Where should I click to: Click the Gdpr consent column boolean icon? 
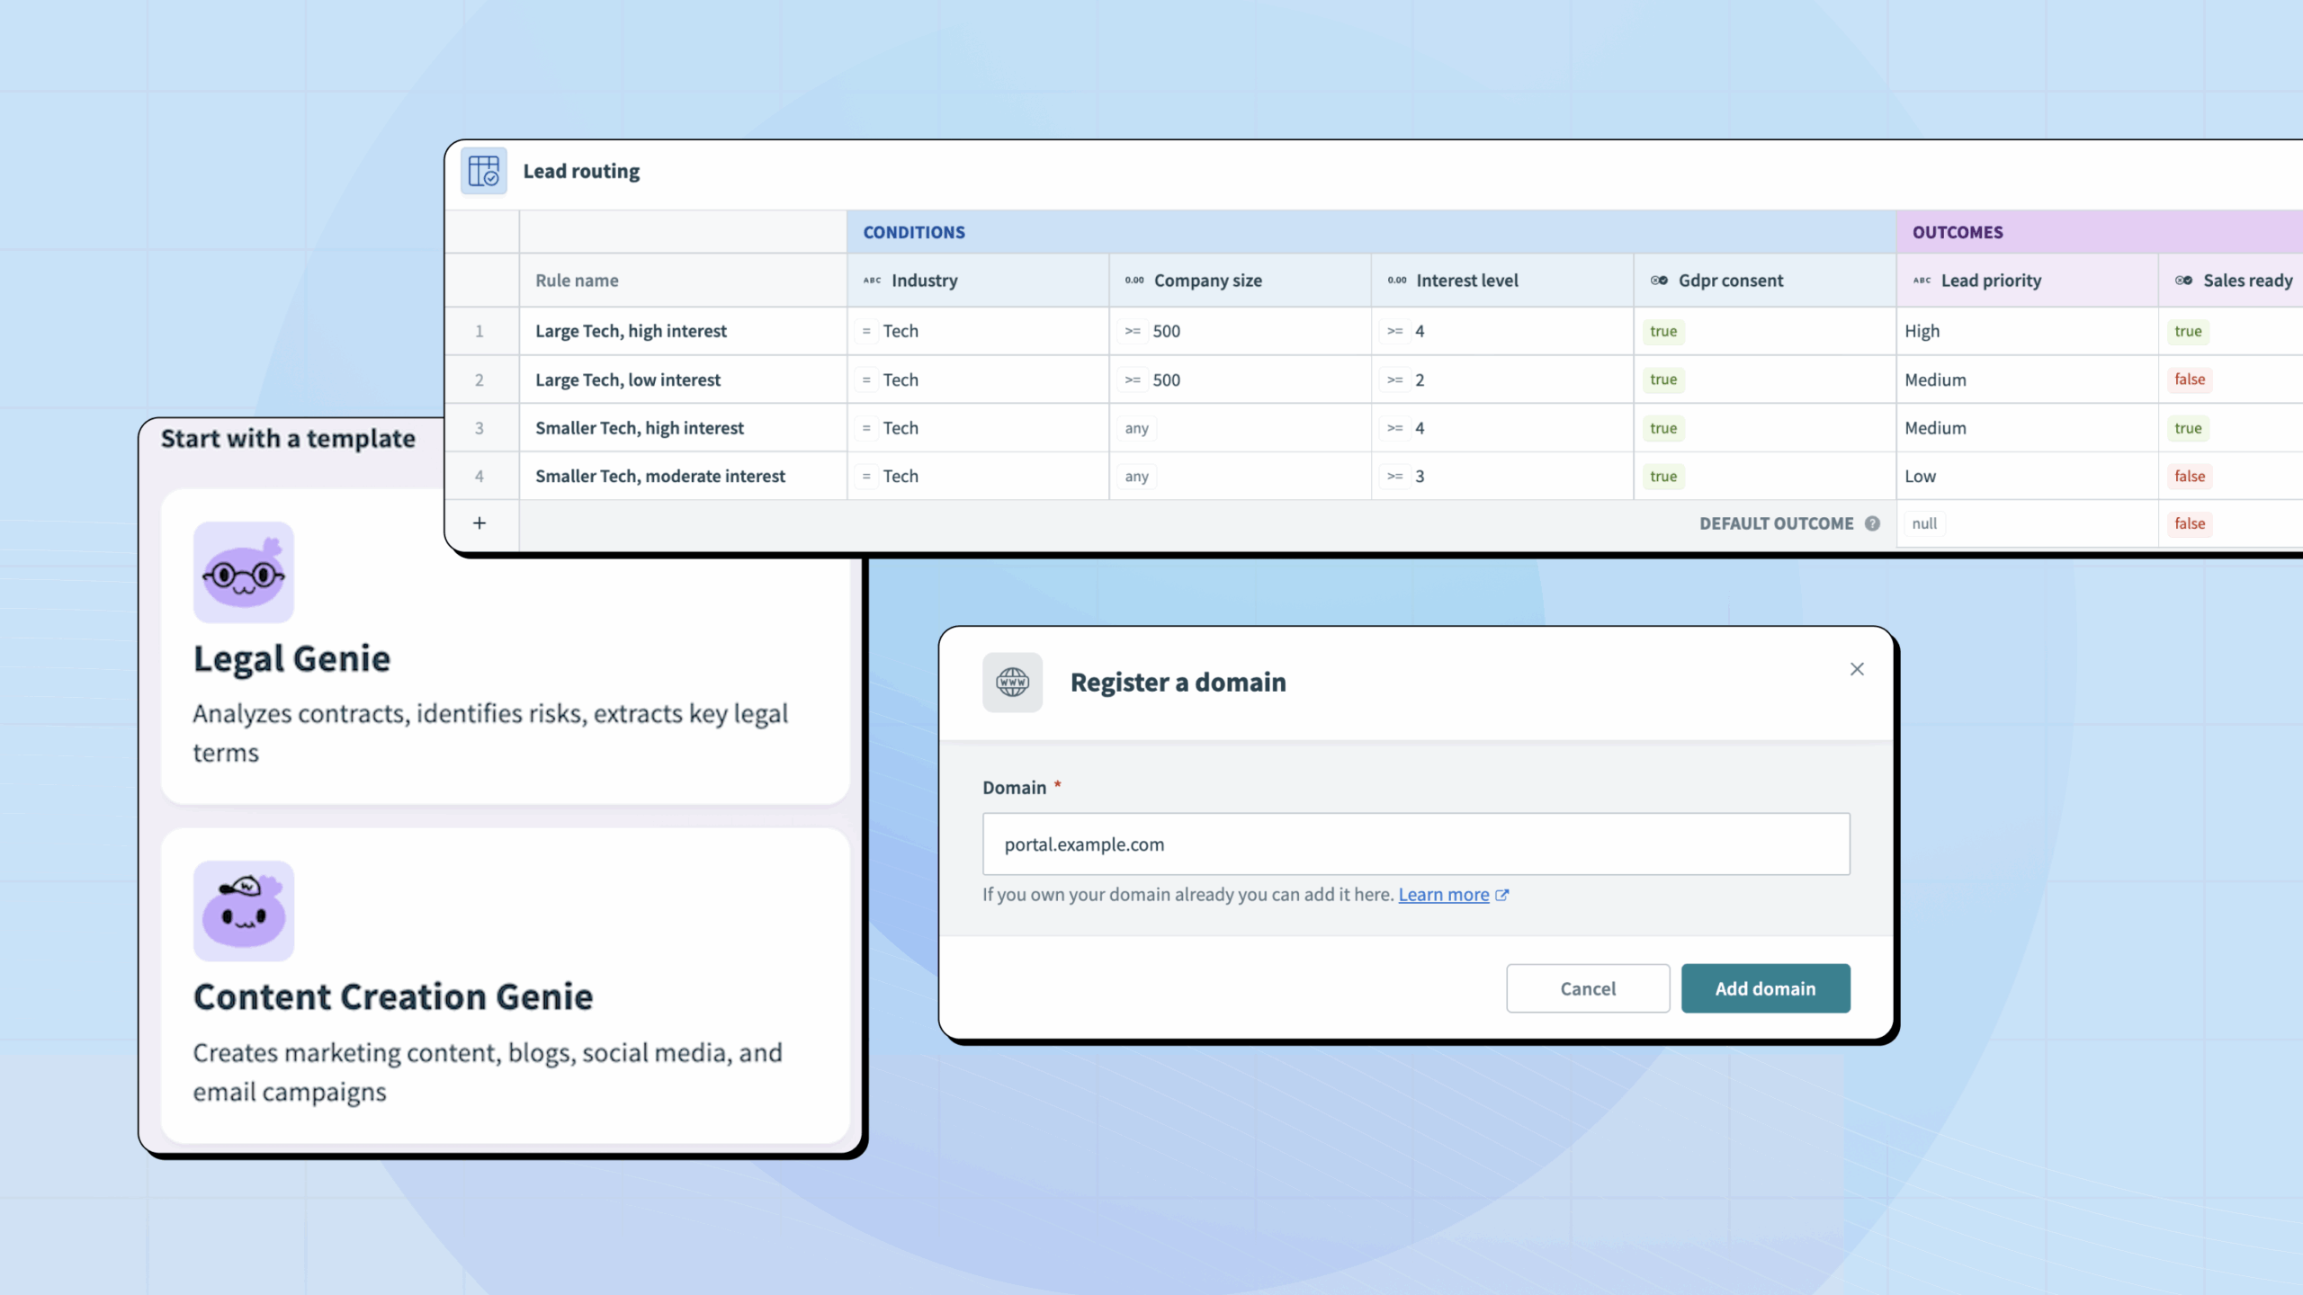pos(1659,281)
